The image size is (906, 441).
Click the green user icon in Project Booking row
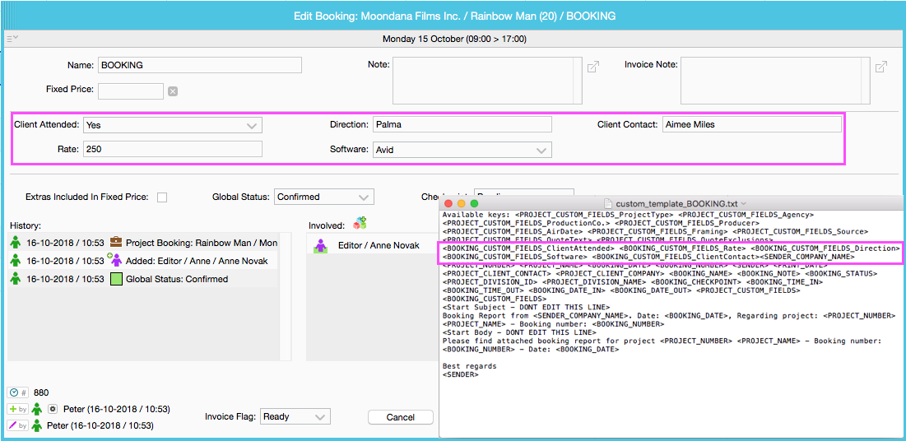point(16,243)
